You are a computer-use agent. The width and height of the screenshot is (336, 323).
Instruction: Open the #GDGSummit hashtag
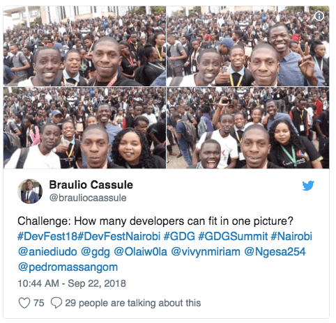pyautogui.click(x=233, y=237)
